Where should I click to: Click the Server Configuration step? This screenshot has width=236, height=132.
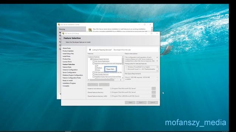coord(69,73)
